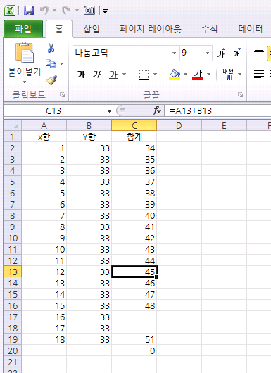Click the top align icon
271x373 pixels.
pos(259,51)
